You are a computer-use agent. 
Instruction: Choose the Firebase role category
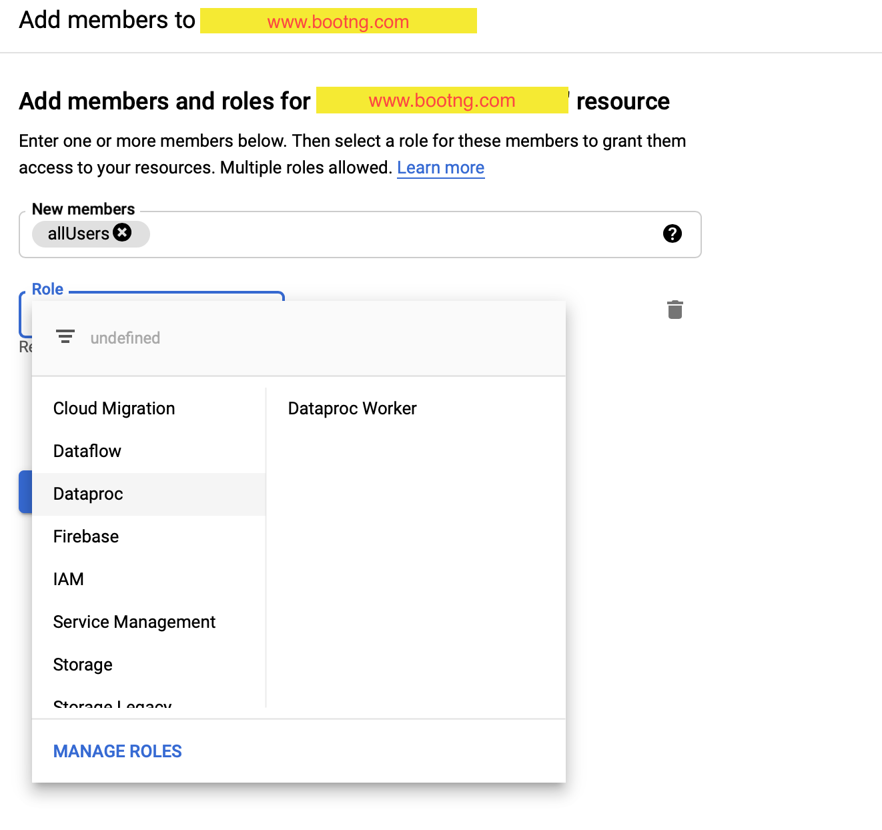(x=85, y=536)
